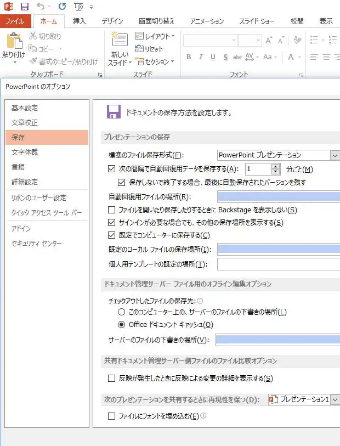Click the Redo icon in the title bar
Image resolution: width=340 pixels, height=446 pixels.
click(x=62, y=7)
